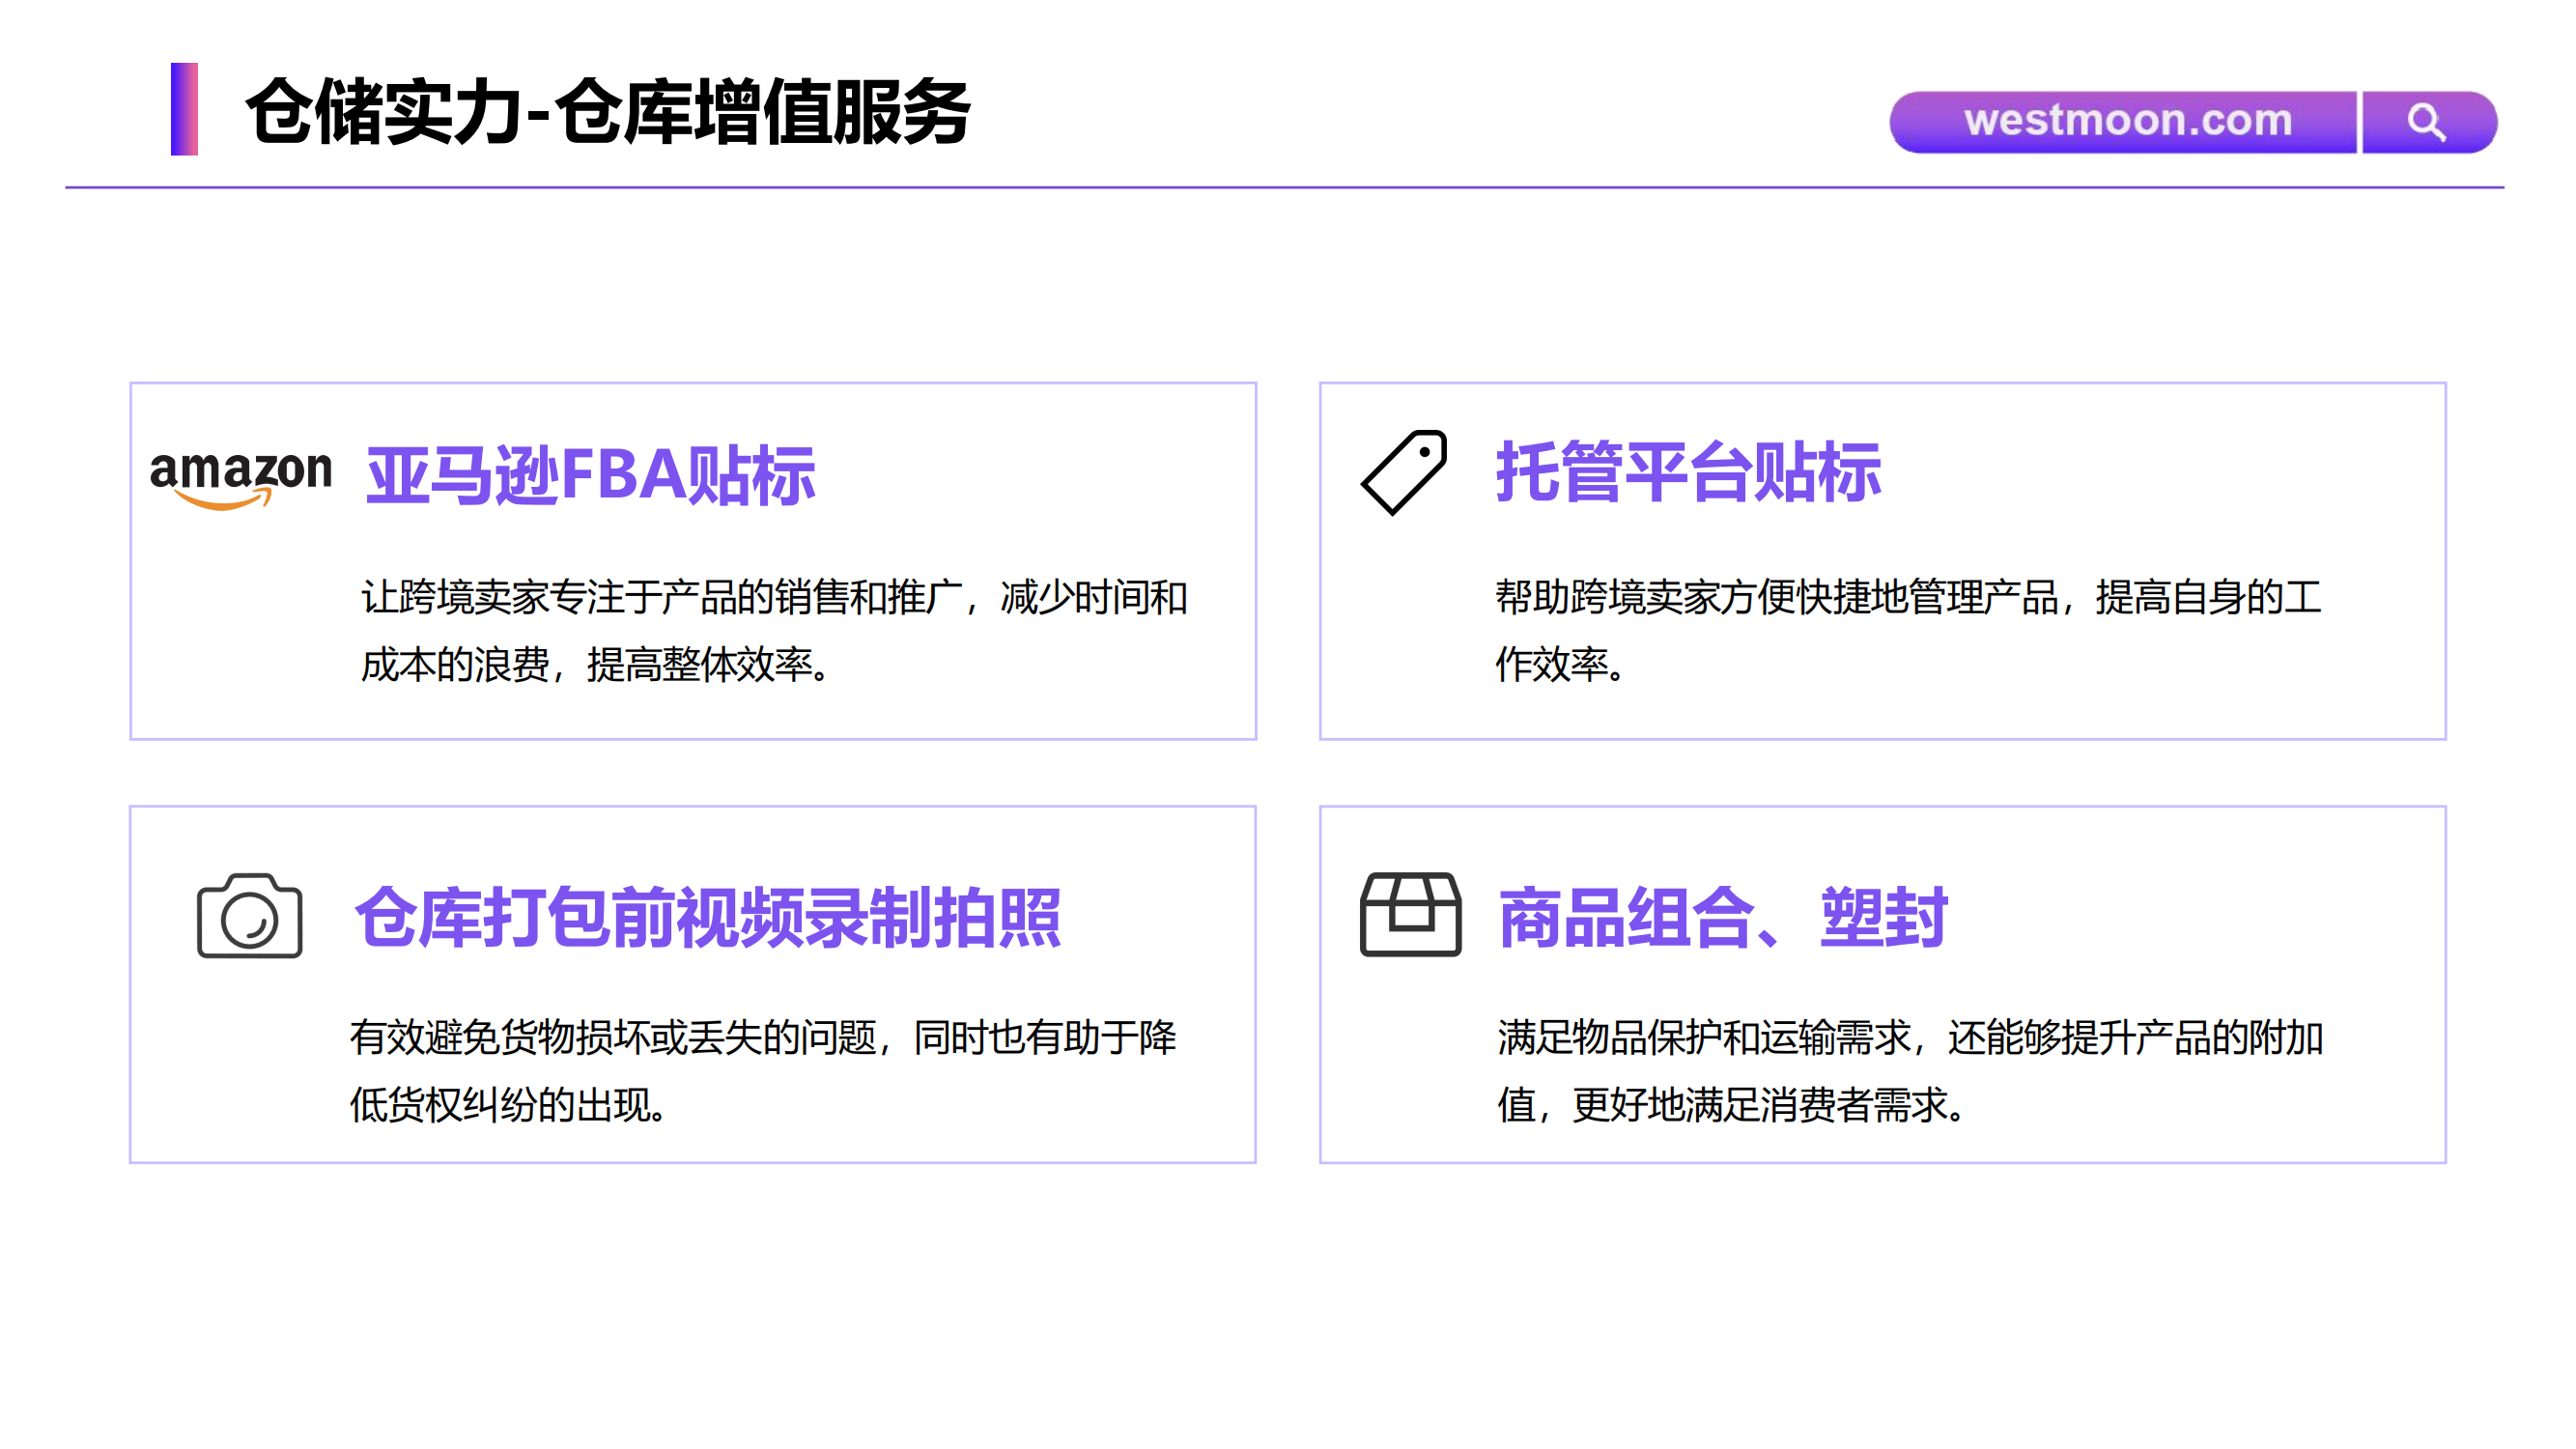This screenshot has width=2576, height=1449.
Task: Click the description starting 让跨境卖家专注于产品
Action: pos(774,631)
